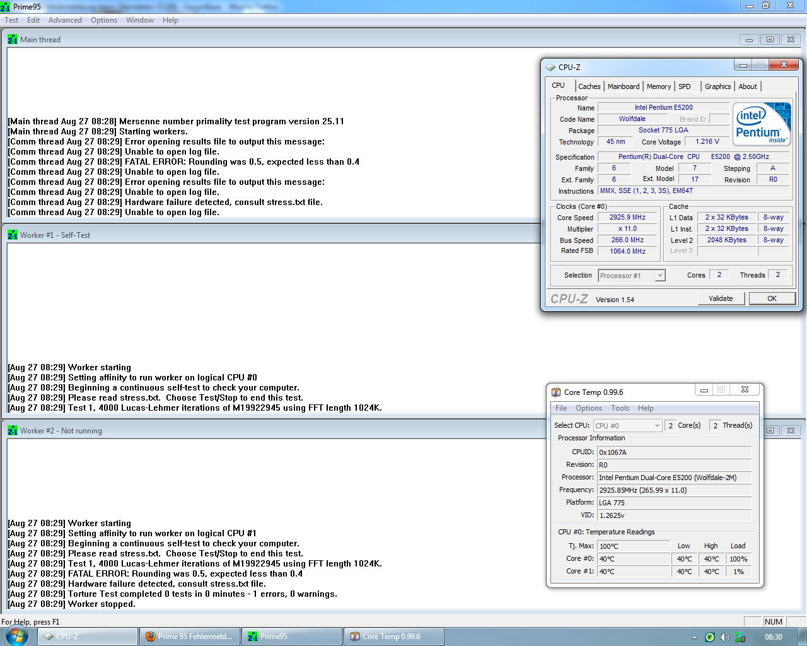Switch to CPU-Z in the taskbar
Screen dimensions: 807x646
click(x=88, y=637)
